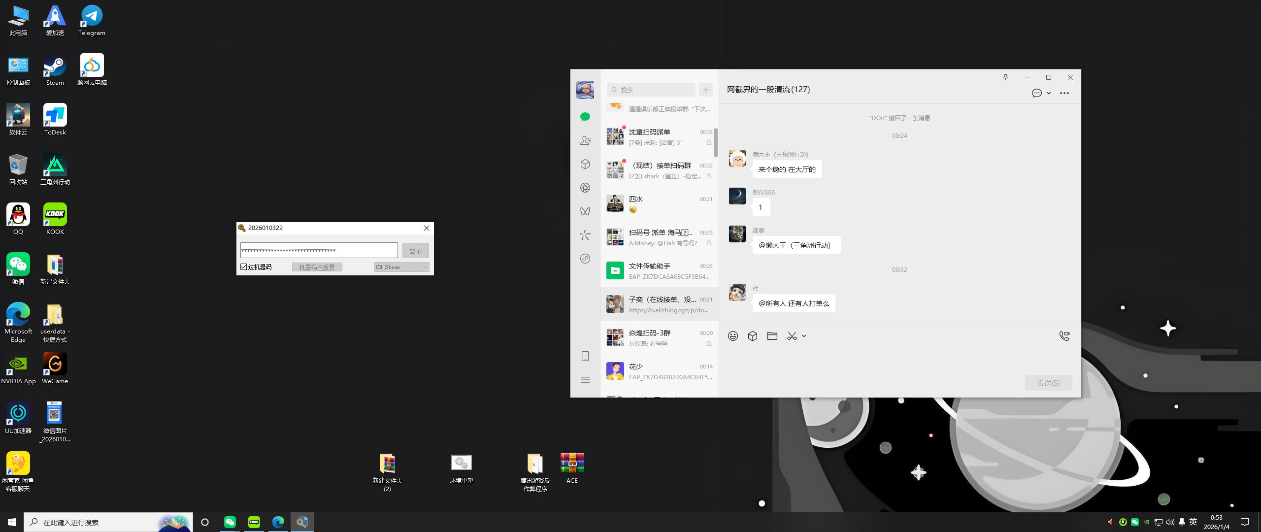Toggle the 过机器码 checkbox
Image resolution: width=1261 pixels, height=532 pixels.
[244, 267]
